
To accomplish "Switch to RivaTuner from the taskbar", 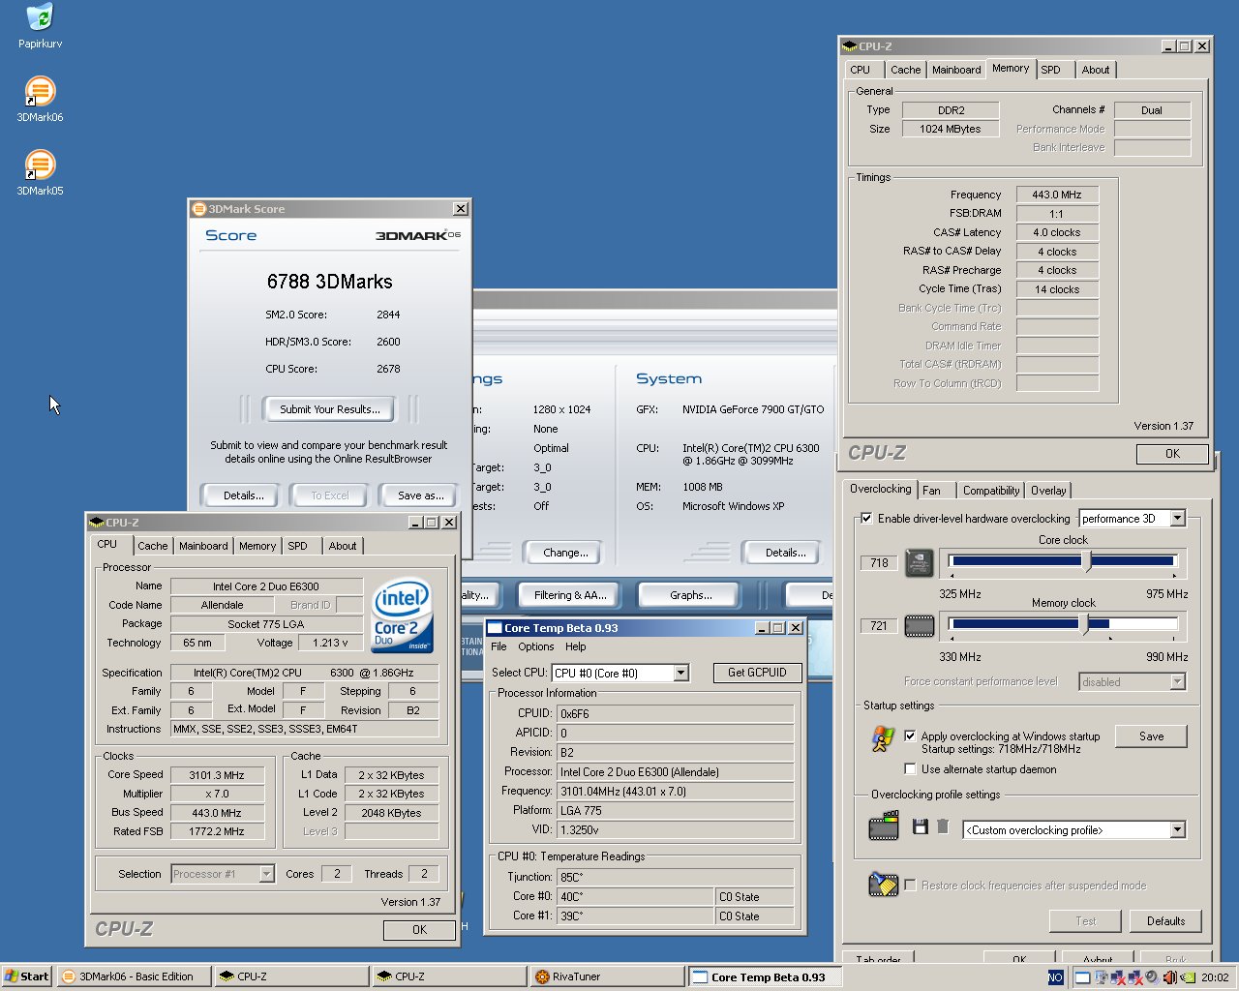I will (608, 976).
